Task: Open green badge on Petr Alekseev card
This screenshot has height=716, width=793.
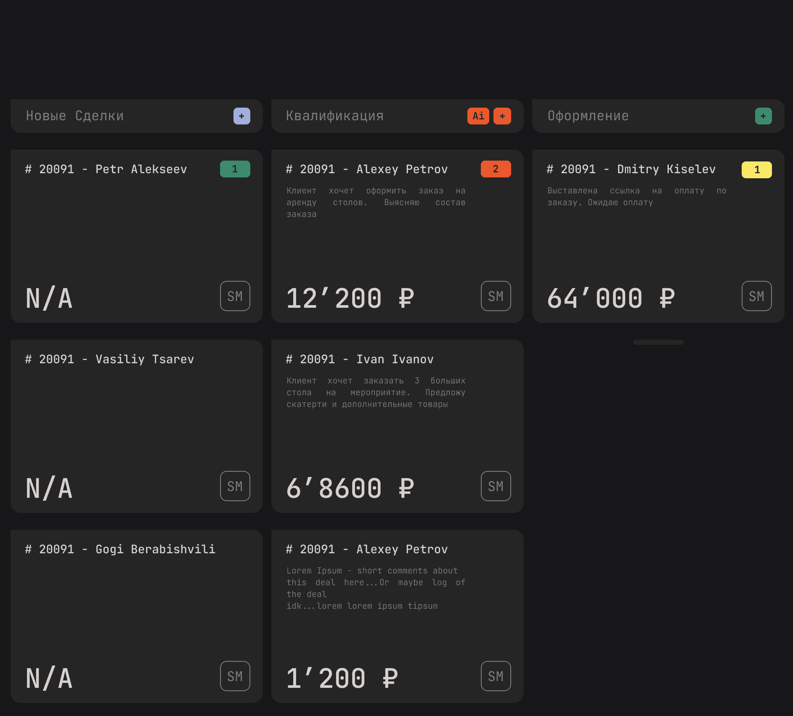Action: pos(235,169)
